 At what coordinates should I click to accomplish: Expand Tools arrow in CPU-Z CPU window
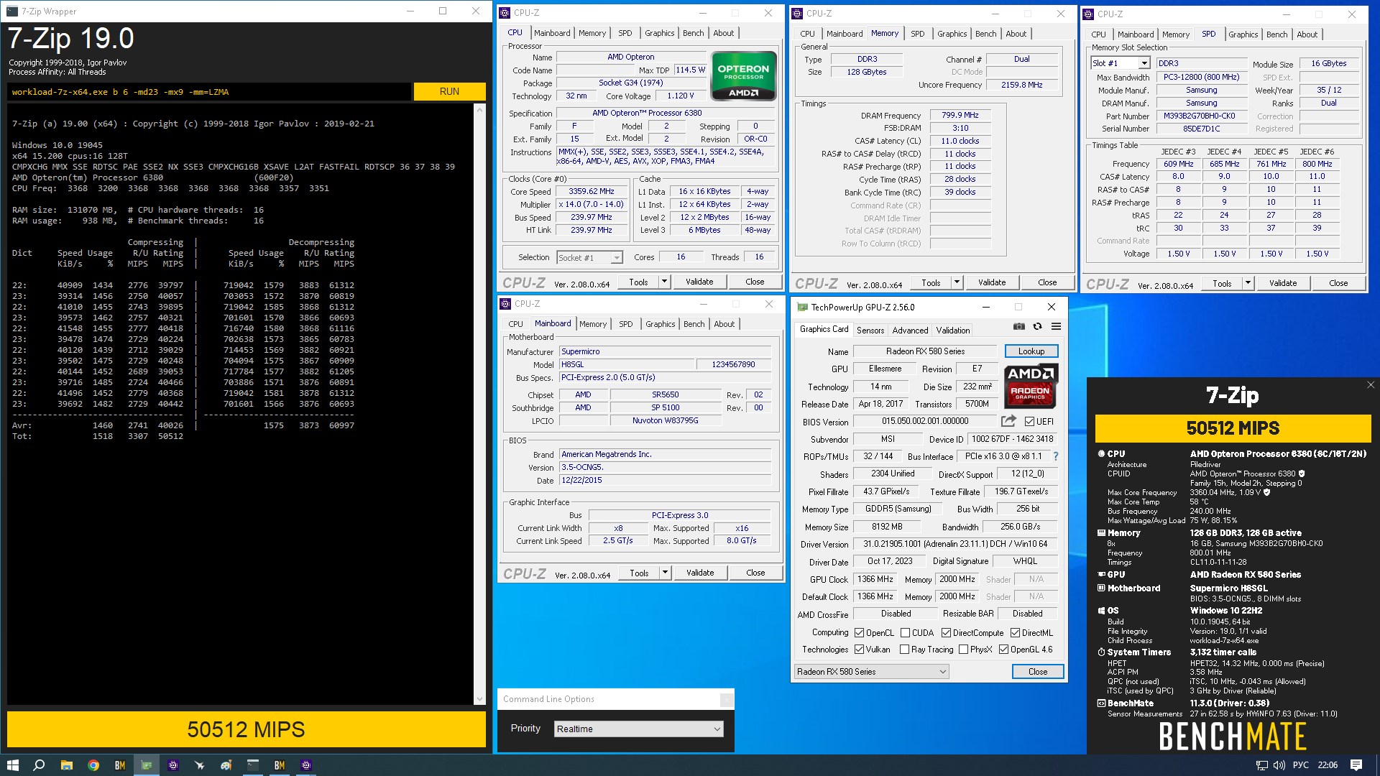[x=665, y=282]
